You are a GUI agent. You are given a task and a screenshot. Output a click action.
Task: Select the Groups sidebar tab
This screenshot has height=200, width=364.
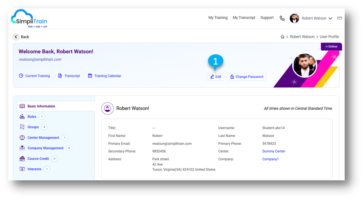(x=33, y=127)
